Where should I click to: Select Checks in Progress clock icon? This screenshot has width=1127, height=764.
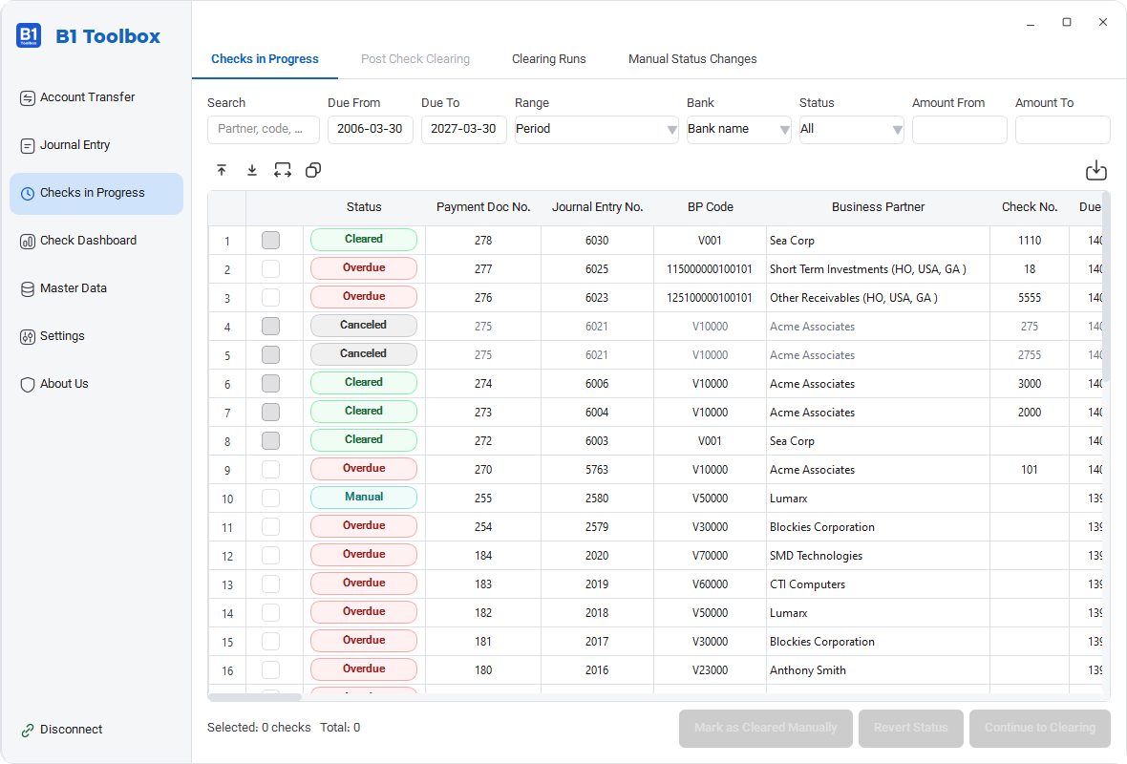[28, 193]
